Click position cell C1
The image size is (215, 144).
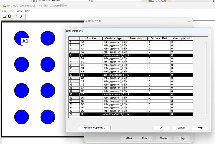click(x=91, y=78)
